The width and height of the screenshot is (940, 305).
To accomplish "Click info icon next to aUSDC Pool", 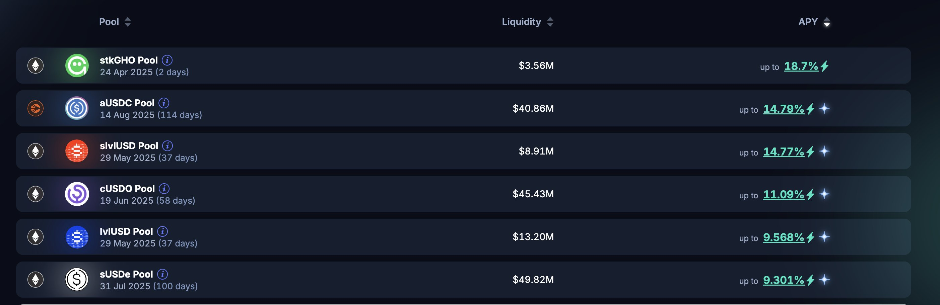I will click(164, 103).
